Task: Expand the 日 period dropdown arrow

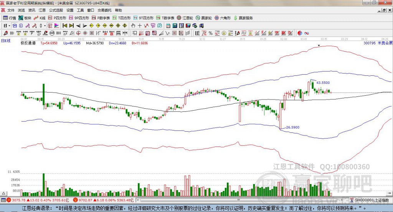Action: (x=9, y=26)
